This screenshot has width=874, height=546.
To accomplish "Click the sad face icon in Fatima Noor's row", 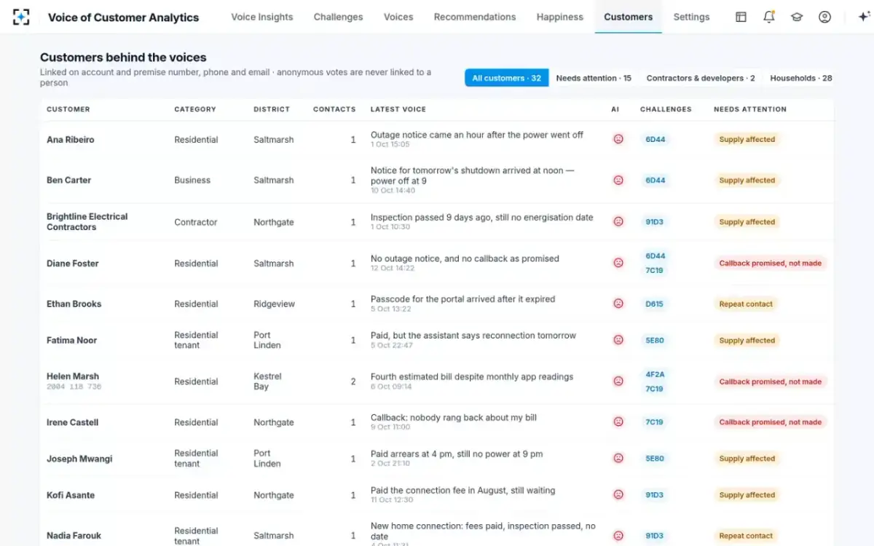I will [618, 340].
